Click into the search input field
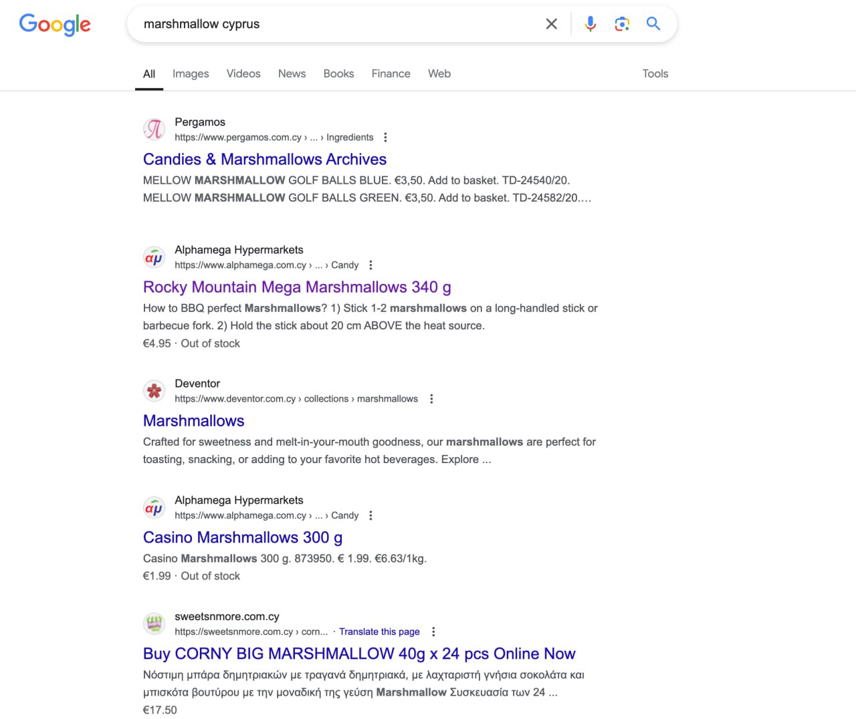 click(x=334, y=24)
